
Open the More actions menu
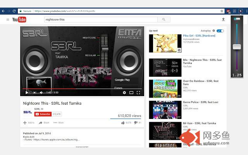[x=59, y=123]
